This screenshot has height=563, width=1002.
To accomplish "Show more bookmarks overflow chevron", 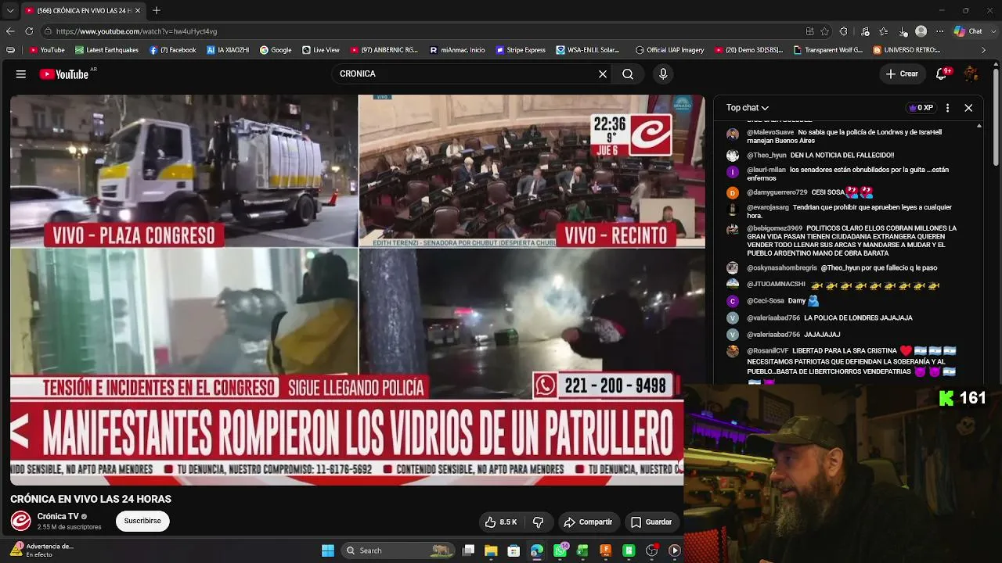I will click(x=984, y=50).
